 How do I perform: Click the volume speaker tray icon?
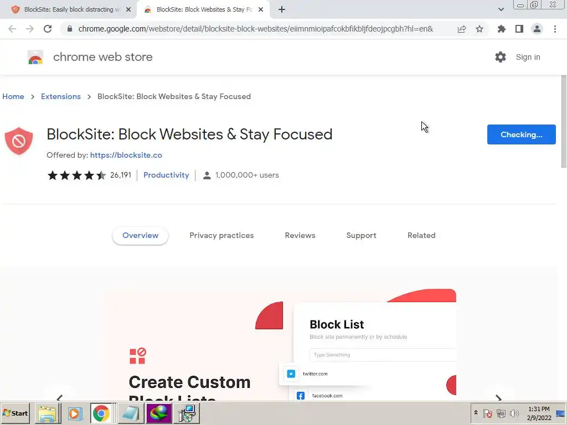pos(514,413)
